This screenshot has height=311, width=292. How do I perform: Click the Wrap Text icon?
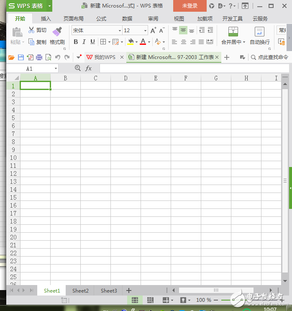point(259,32)
